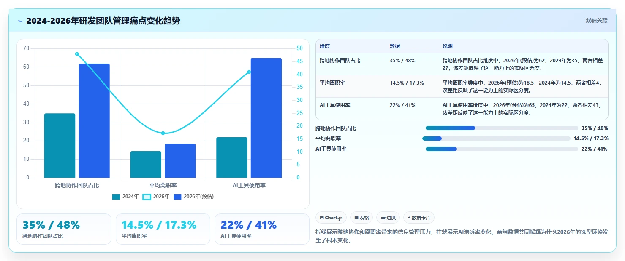Click the description text mentioning 2026年(预估)为18.5
The width and height of the screenshot is (625, 261).
(x=523, y=86)
